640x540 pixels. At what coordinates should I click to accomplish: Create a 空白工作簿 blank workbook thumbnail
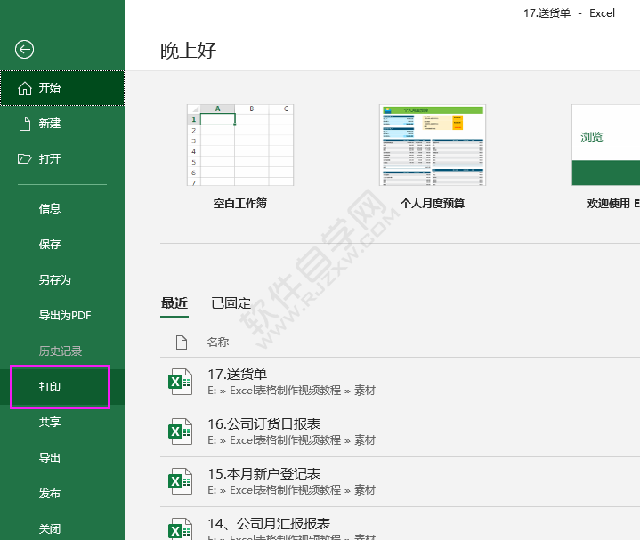[240, 145]
